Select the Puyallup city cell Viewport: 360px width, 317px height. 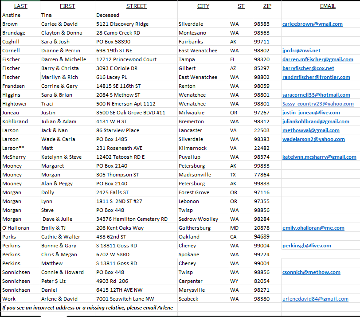tap(203, 157)
